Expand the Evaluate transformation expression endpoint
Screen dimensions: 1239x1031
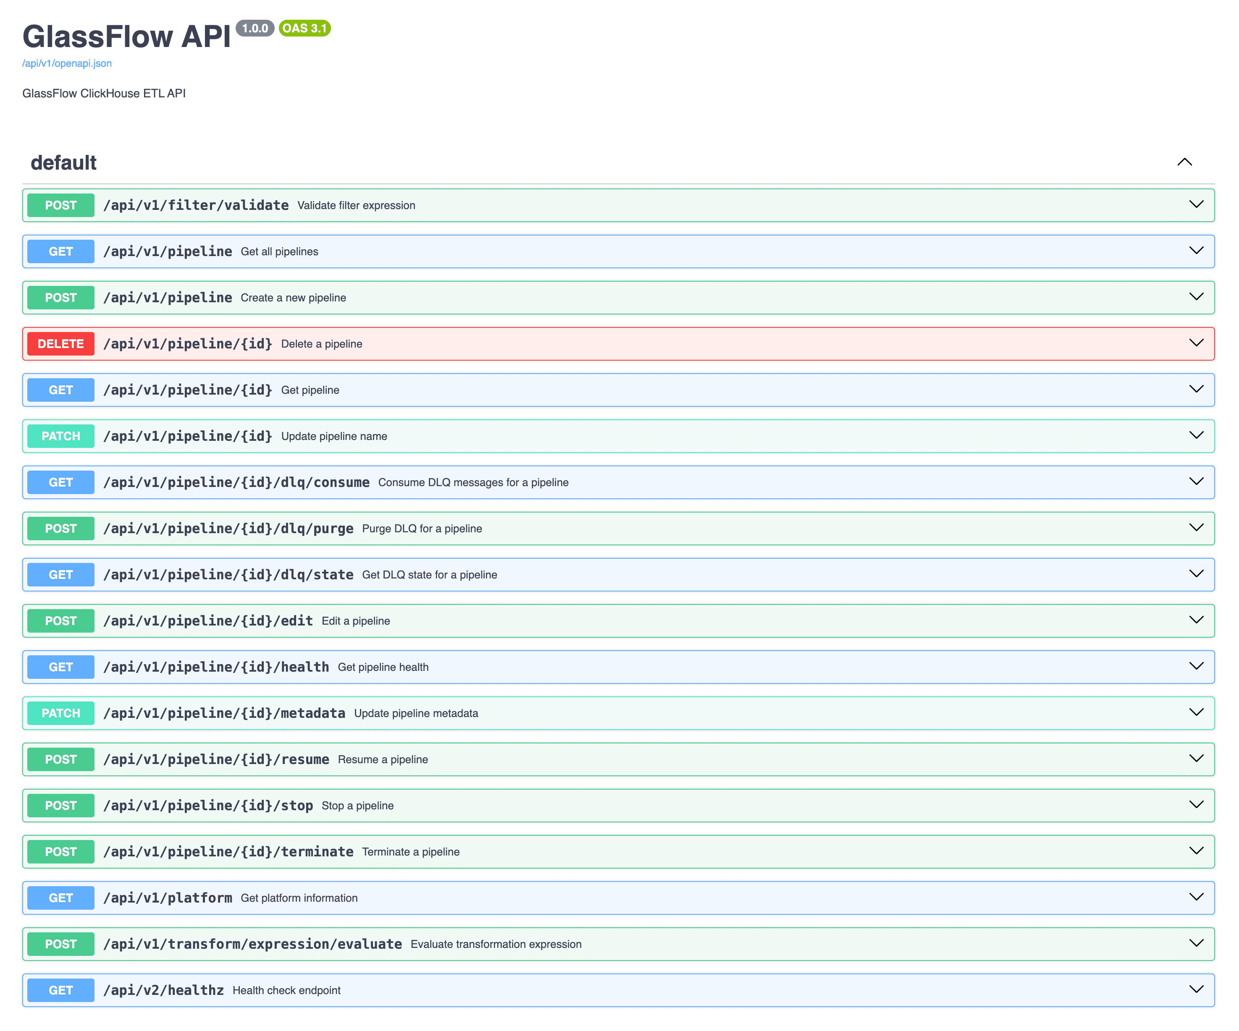pyautogui.click(x=1197, y=943)
